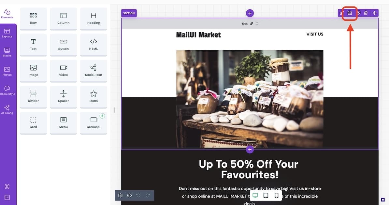
Task: Open the layers stack icon in the bottom toolbar
Action: click(120, 195)
